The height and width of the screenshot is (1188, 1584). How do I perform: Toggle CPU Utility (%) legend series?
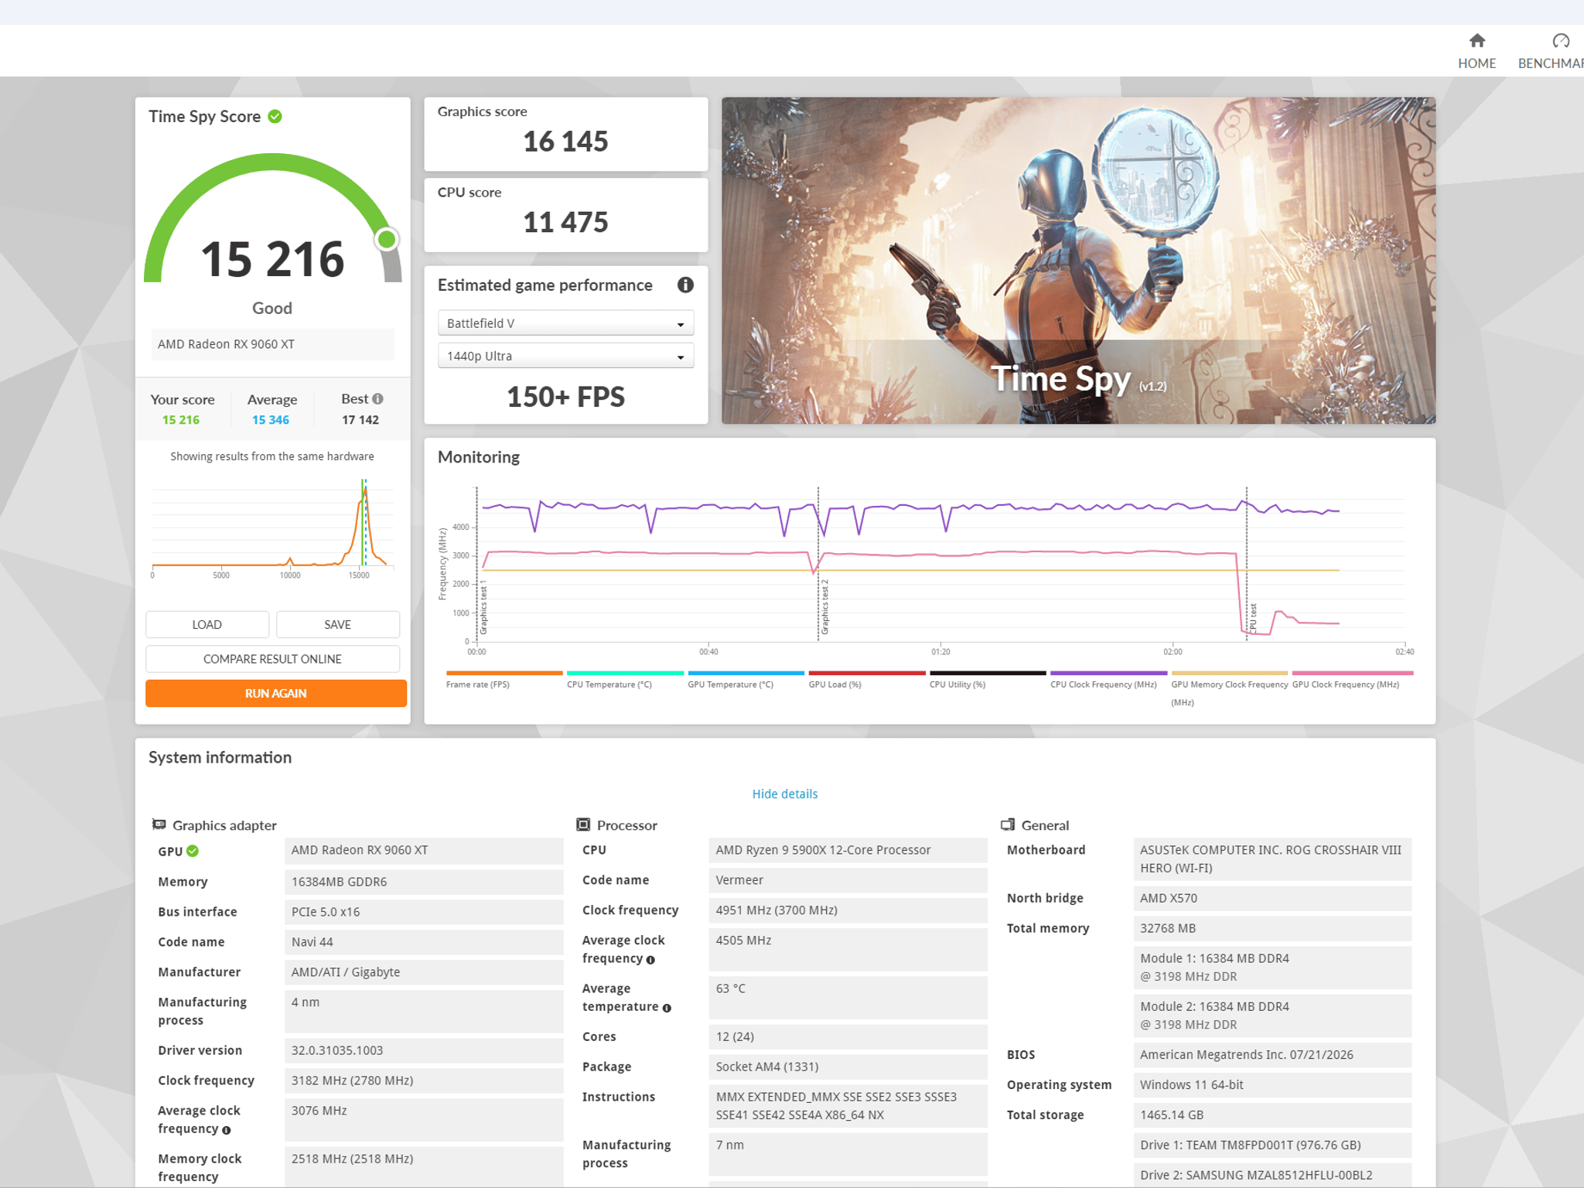[988, 680]
